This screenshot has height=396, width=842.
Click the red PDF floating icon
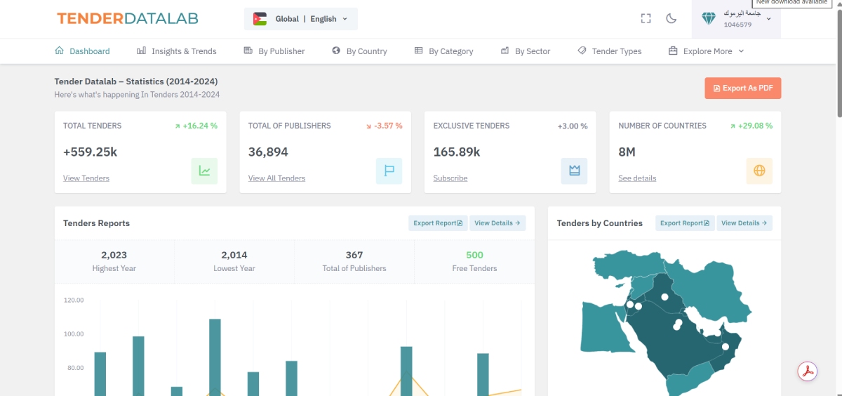(x=808, y=371)
